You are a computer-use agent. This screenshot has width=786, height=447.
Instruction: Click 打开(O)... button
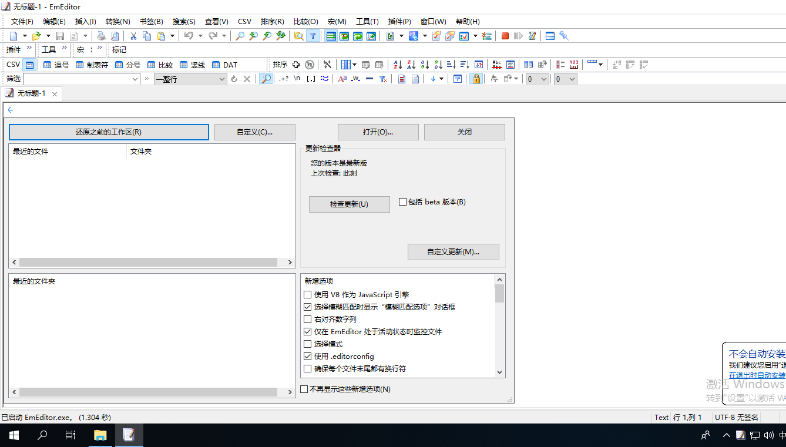coord(378,132)
